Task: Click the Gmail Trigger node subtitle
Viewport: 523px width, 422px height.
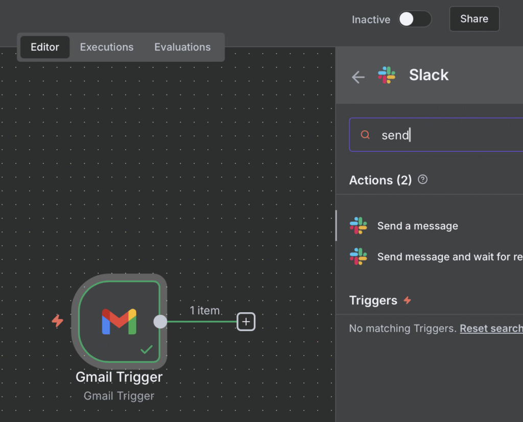Action: click(119, 395)
